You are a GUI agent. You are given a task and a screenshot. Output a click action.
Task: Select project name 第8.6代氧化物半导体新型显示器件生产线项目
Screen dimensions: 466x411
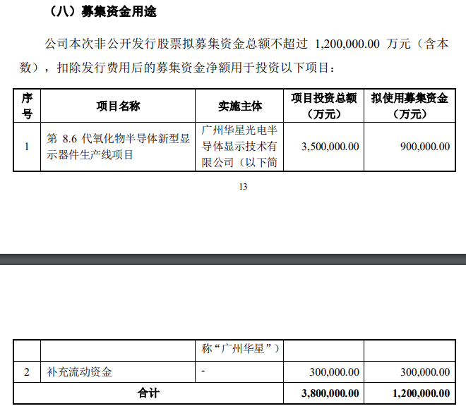(x=118, y=147)
